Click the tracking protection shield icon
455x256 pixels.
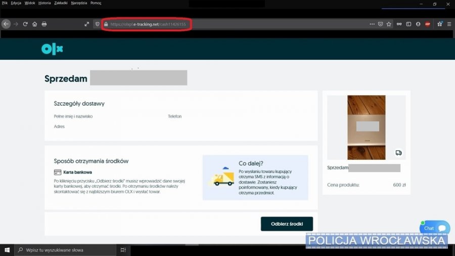tap(98, 24)
